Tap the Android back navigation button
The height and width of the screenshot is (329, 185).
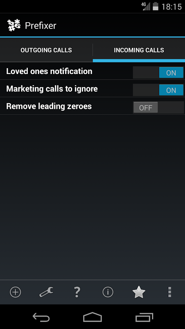pyautogui.click(x=41, y=317)
